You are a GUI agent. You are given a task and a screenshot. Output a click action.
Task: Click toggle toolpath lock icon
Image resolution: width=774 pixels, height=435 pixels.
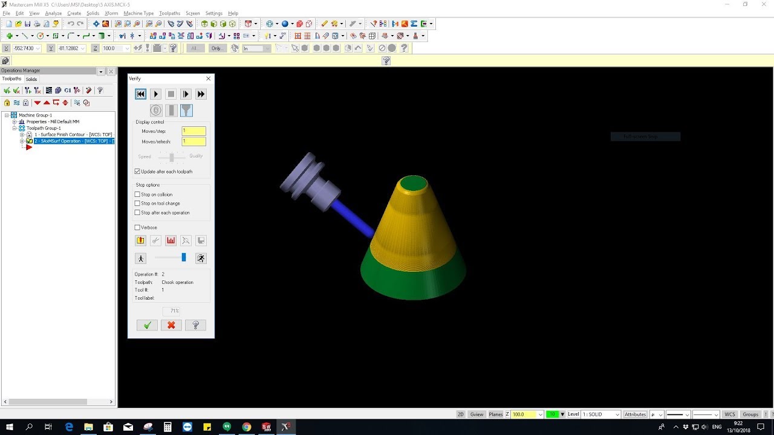[7, 103]
